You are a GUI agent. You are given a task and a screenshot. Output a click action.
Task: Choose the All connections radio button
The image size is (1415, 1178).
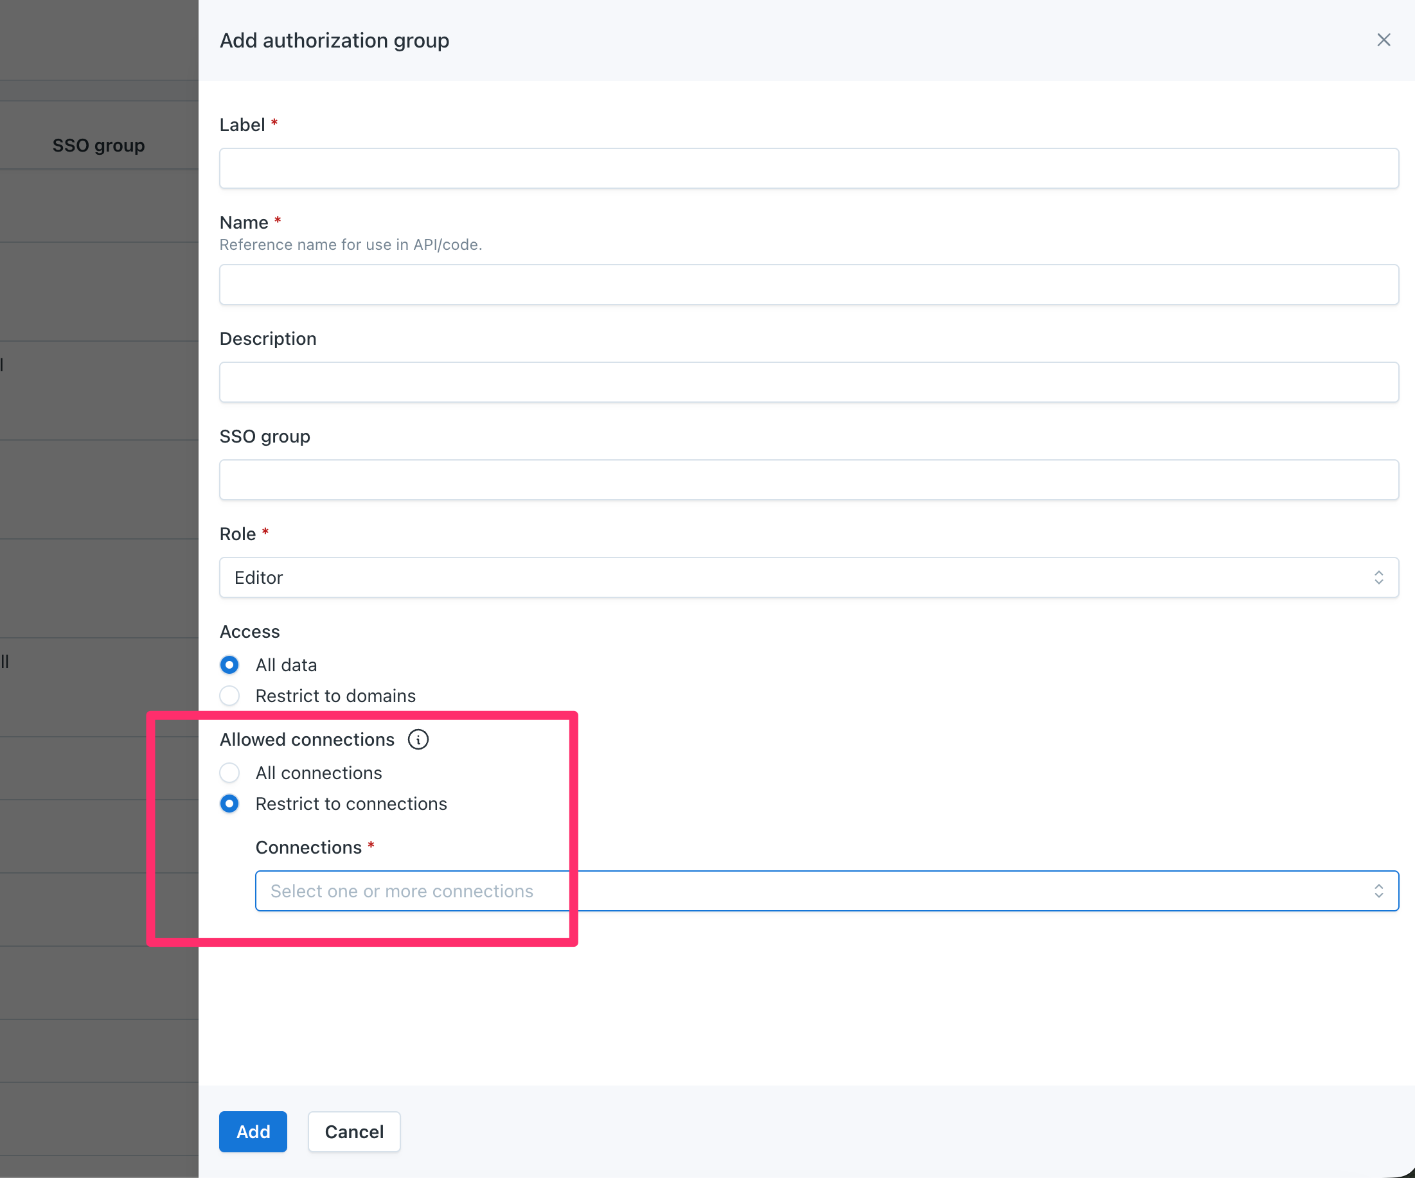coord(230,773)
